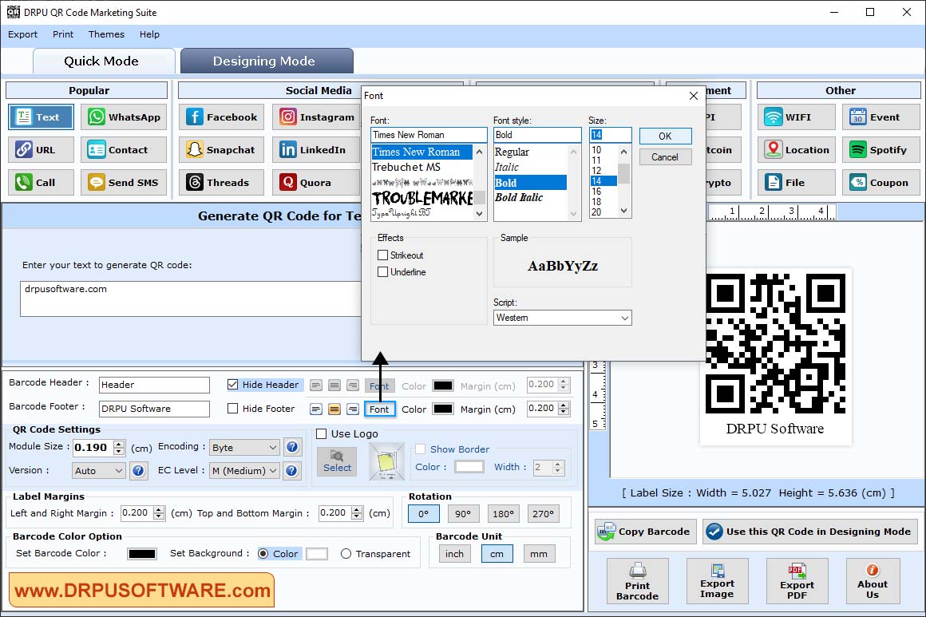Click the Print Barcode button
The width and height of the screenshot is (926, 617).
pos(637,581)
